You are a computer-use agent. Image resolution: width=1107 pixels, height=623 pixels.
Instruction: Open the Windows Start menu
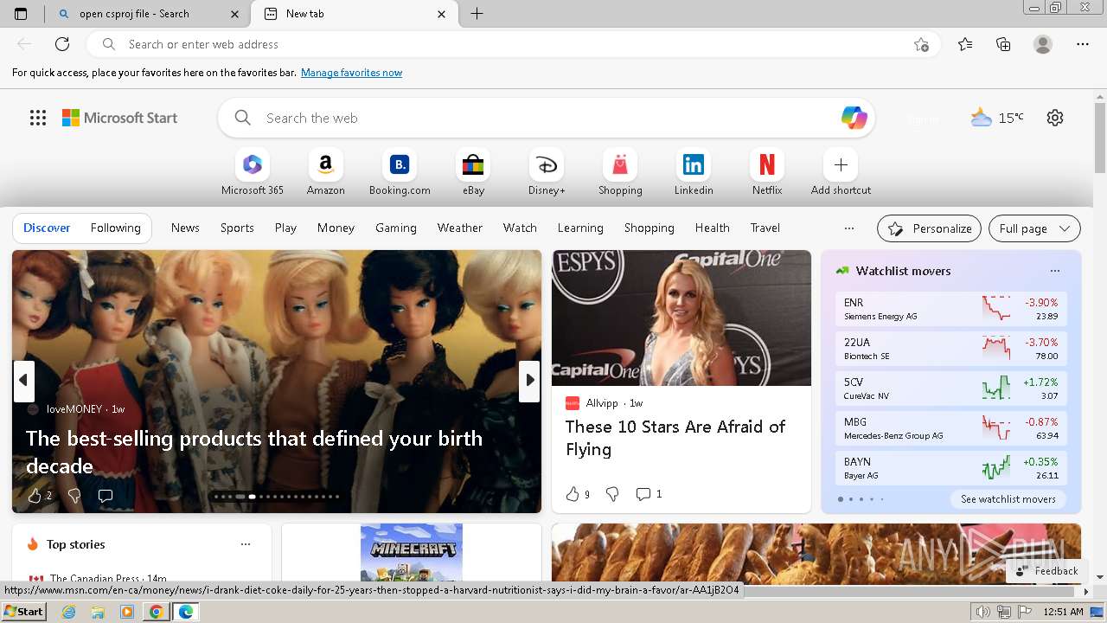click(x=23, y=611)
